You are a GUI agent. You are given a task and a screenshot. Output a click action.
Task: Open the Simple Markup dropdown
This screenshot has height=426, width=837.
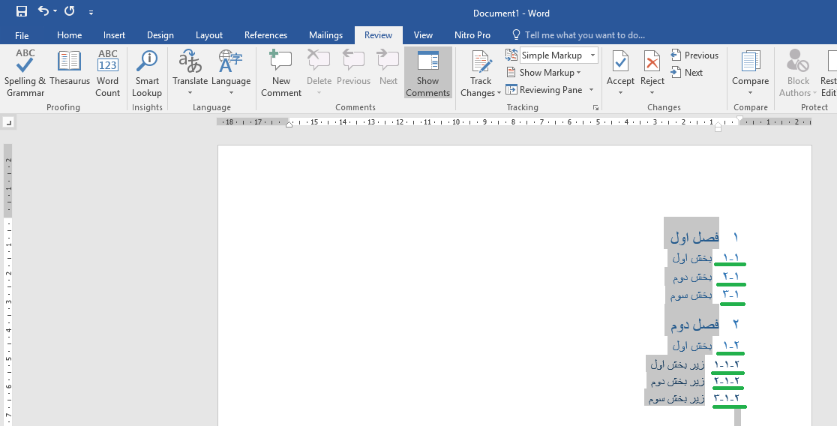coord(559,55)
